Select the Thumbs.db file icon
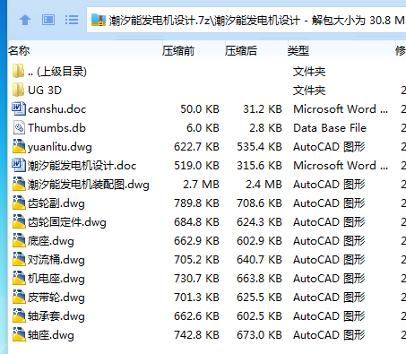 tap(19, 127)
